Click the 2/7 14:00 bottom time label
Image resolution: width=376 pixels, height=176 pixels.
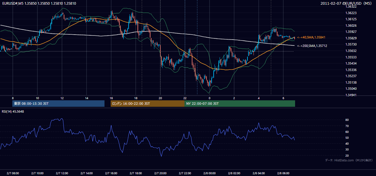[x=86, y=173]
